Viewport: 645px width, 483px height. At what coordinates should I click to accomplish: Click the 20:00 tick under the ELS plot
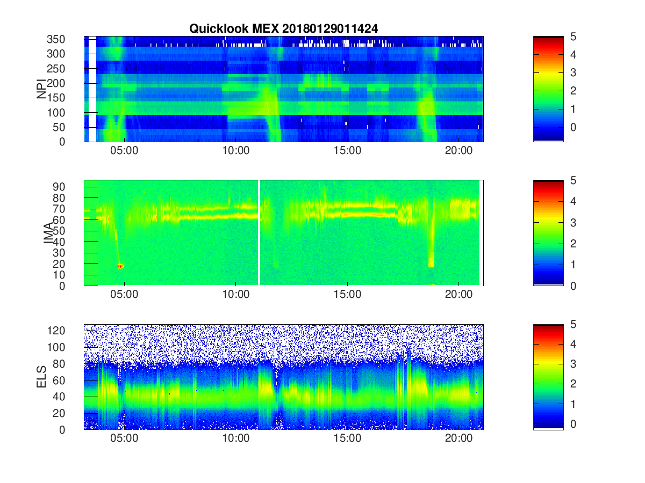[458, 439]
